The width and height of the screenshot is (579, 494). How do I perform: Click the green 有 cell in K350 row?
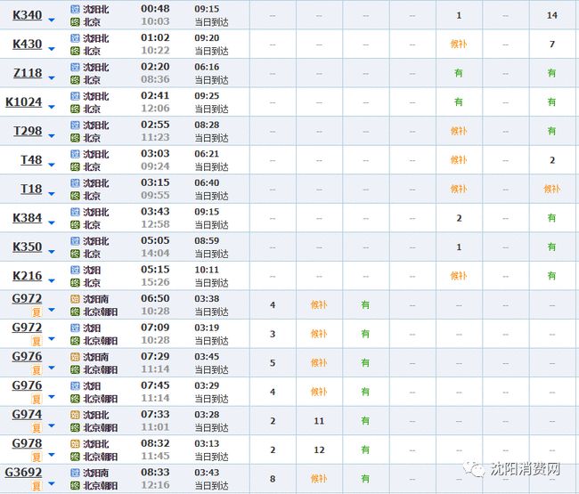point(551,247)
